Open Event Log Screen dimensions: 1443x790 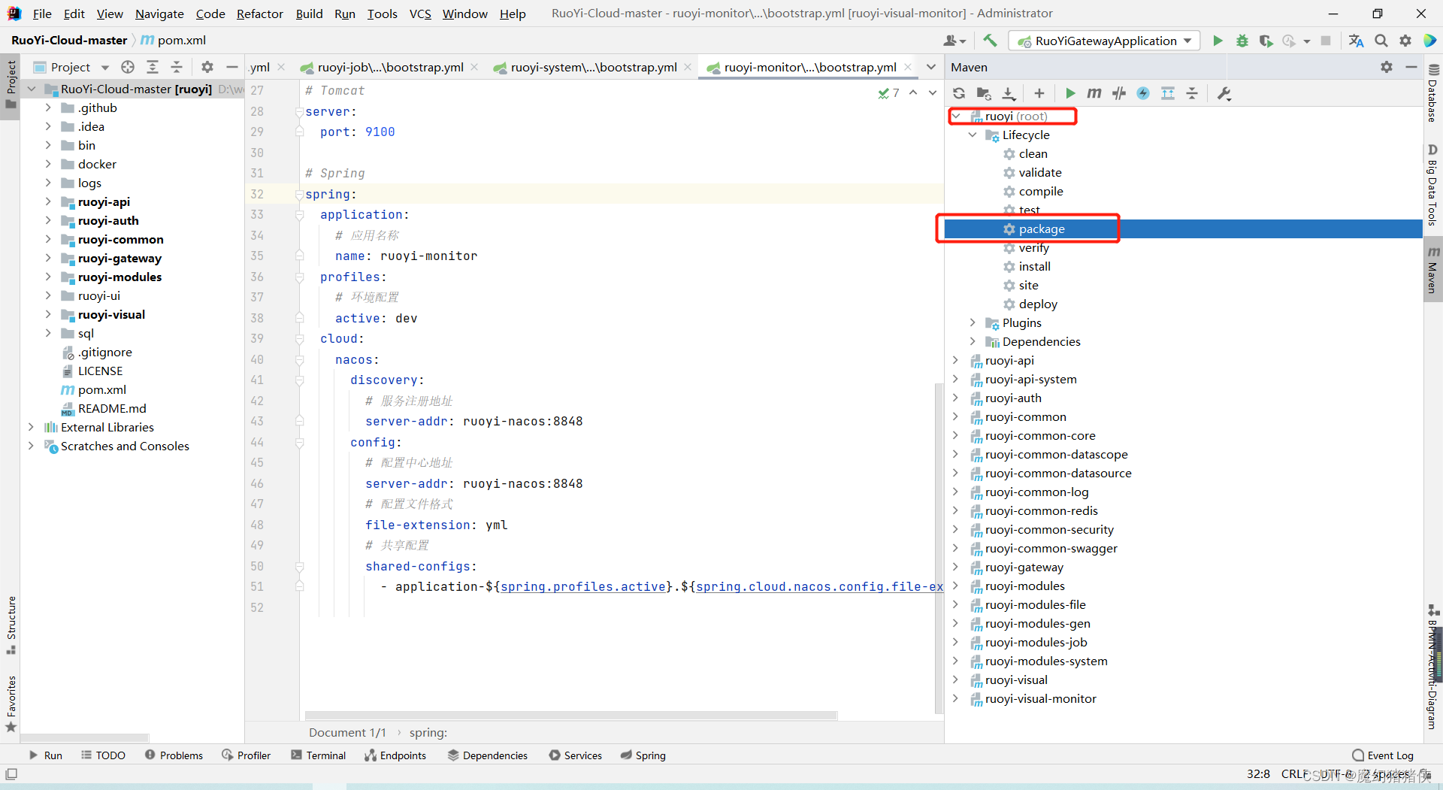1383,755
